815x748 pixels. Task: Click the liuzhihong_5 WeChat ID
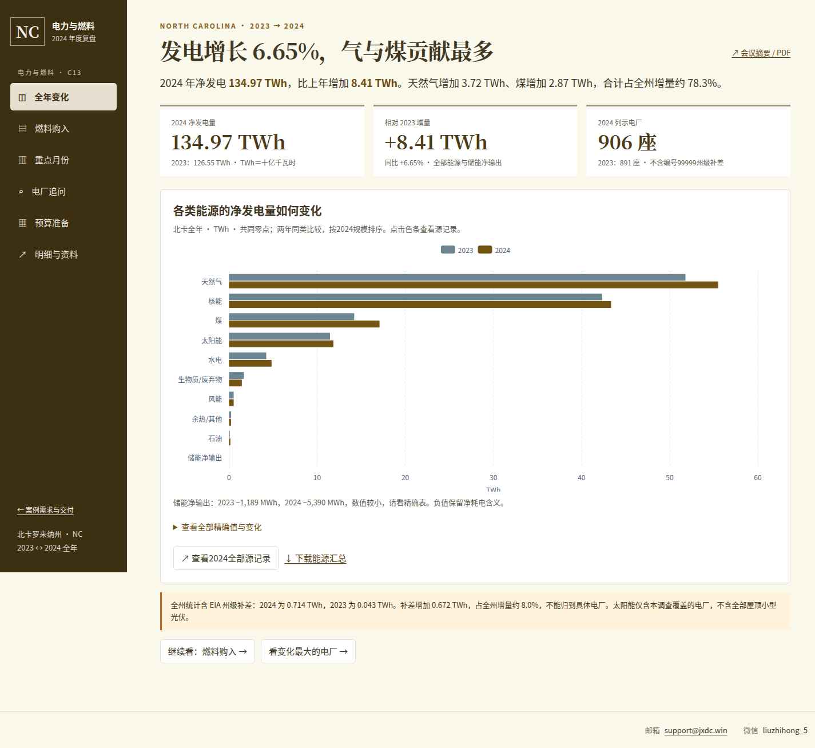click(x=785, y=730)
